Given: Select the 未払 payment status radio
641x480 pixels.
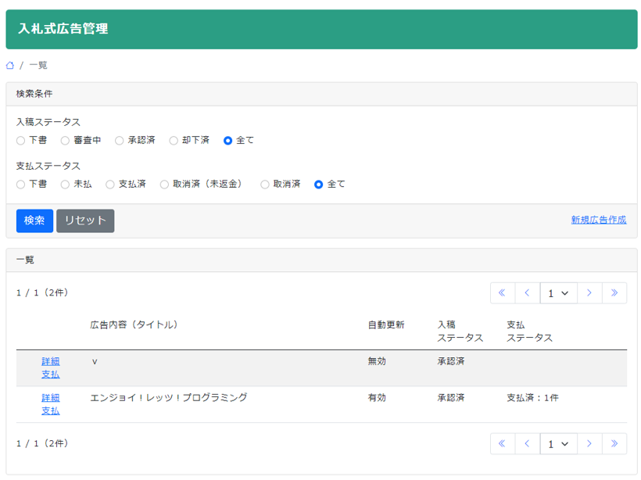Looking at the screenshot, I should 66,184.
